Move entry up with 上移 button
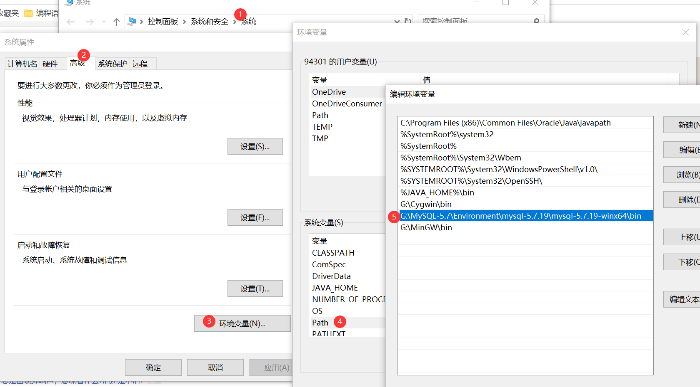The width and height of the screenshot is (700, 387). click(x=682, y=237)
